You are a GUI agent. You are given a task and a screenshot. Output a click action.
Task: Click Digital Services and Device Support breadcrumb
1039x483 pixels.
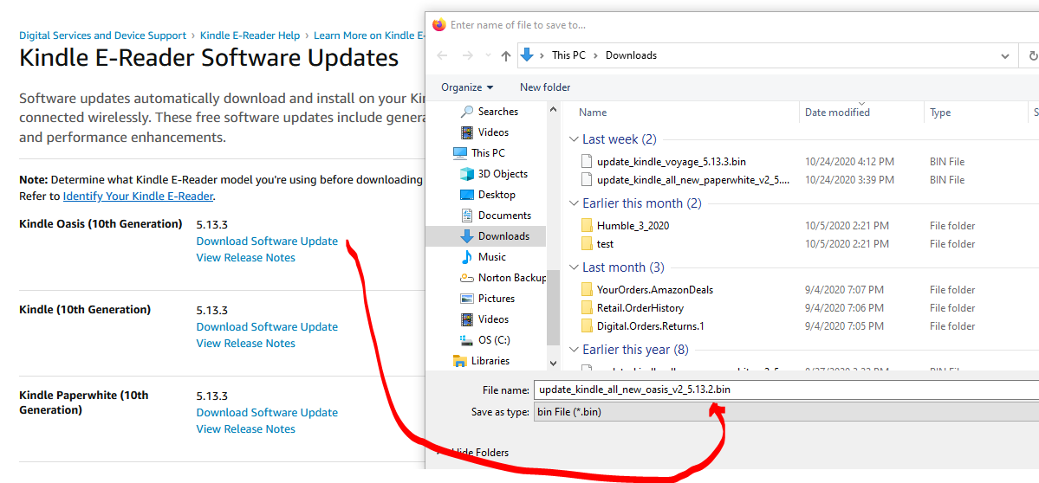point(102,35)
